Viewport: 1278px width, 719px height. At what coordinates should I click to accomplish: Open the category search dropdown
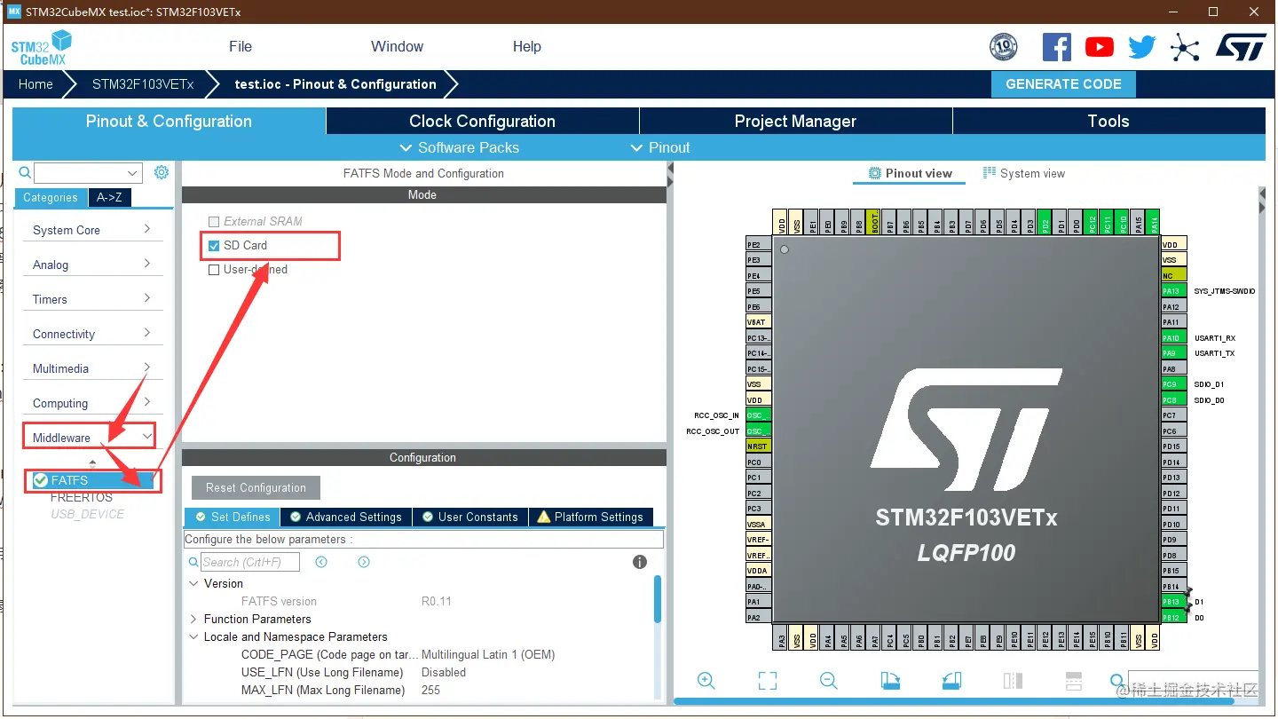[133, 173]
